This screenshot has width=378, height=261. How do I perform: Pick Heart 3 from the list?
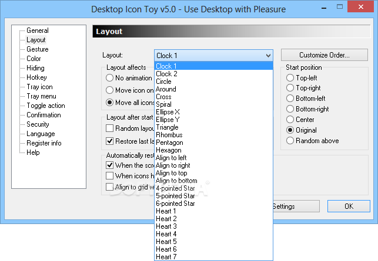tap(213, 226)
